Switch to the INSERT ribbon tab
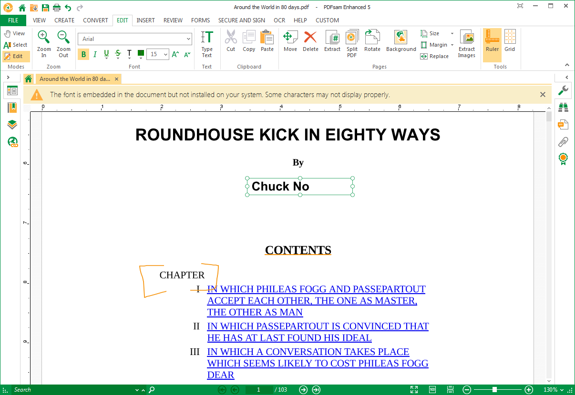Viewport: 575px width, 395px height. click(x=145, y=20)
